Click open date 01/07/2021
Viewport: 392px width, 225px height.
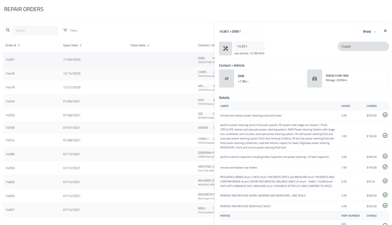click(72, 128)
